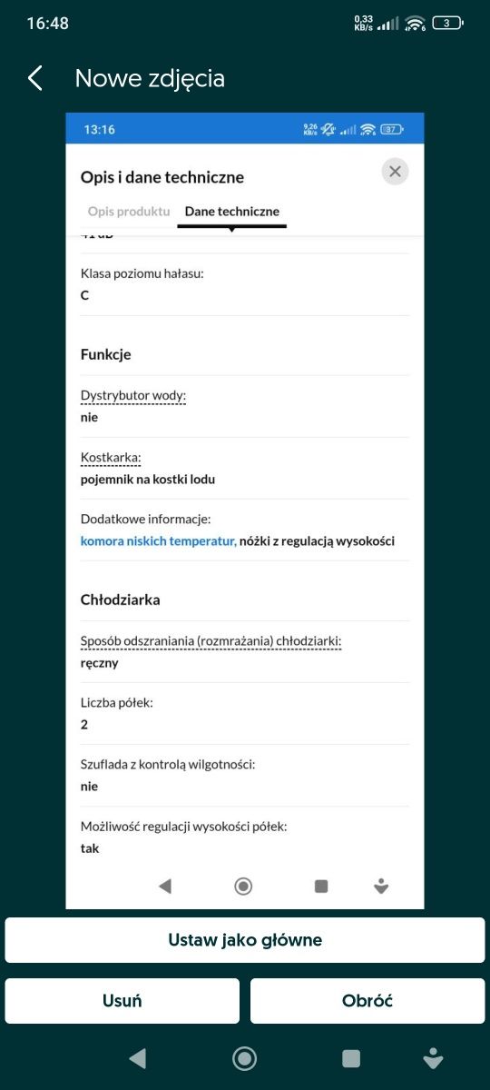Tap the battery indicator in the status bar

pyautogui.click(x=446, y=23)
